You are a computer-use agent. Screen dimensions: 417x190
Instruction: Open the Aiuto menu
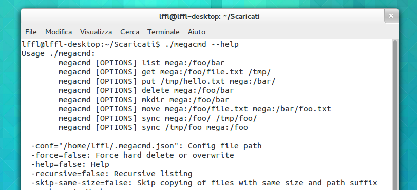(x=197, y=32)
